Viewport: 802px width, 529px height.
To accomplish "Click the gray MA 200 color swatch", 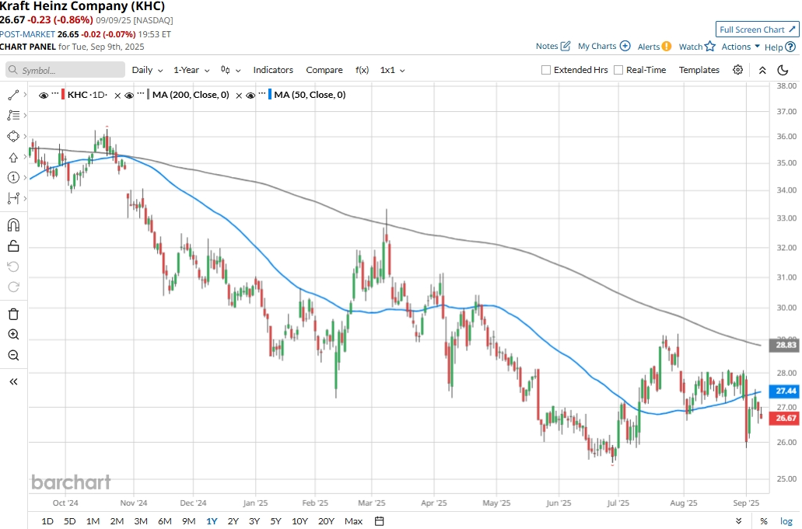I will [x=148, y=95].
